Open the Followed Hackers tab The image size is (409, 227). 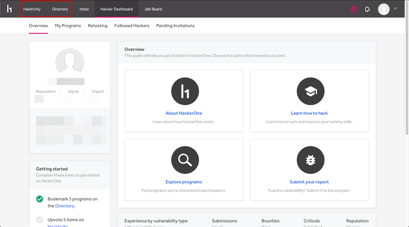pyautogui.click(x=132, y=26)
